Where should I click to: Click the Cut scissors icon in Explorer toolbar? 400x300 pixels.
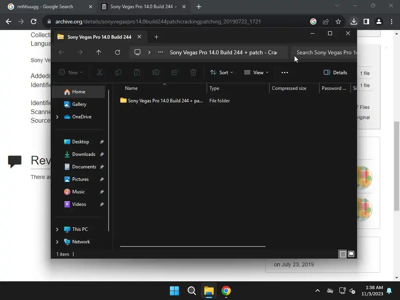click(100, 73)
